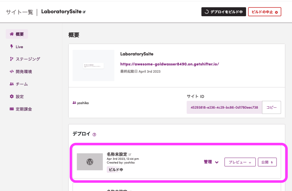Image resolution: width=292 pixels, height=191 pixels.
Task: Click the branch icon for ステージング
Action: point(11,59)
